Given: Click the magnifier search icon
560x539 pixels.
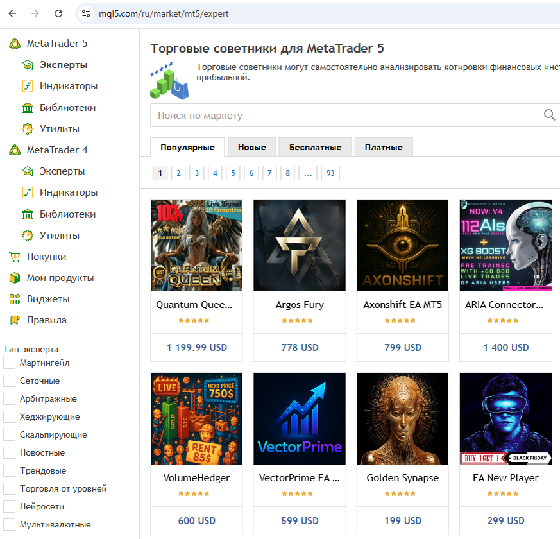Looking at the screenshot, I should tap(549, 115).
